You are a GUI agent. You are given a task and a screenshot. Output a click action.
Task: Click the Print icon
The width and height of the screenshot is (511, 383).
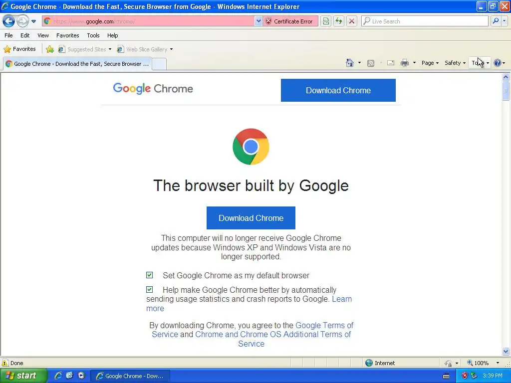(404, 63)
